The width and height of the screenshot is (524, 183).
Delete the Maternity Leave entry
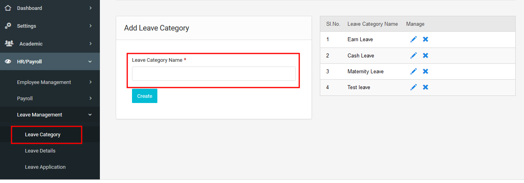point(425,71)
